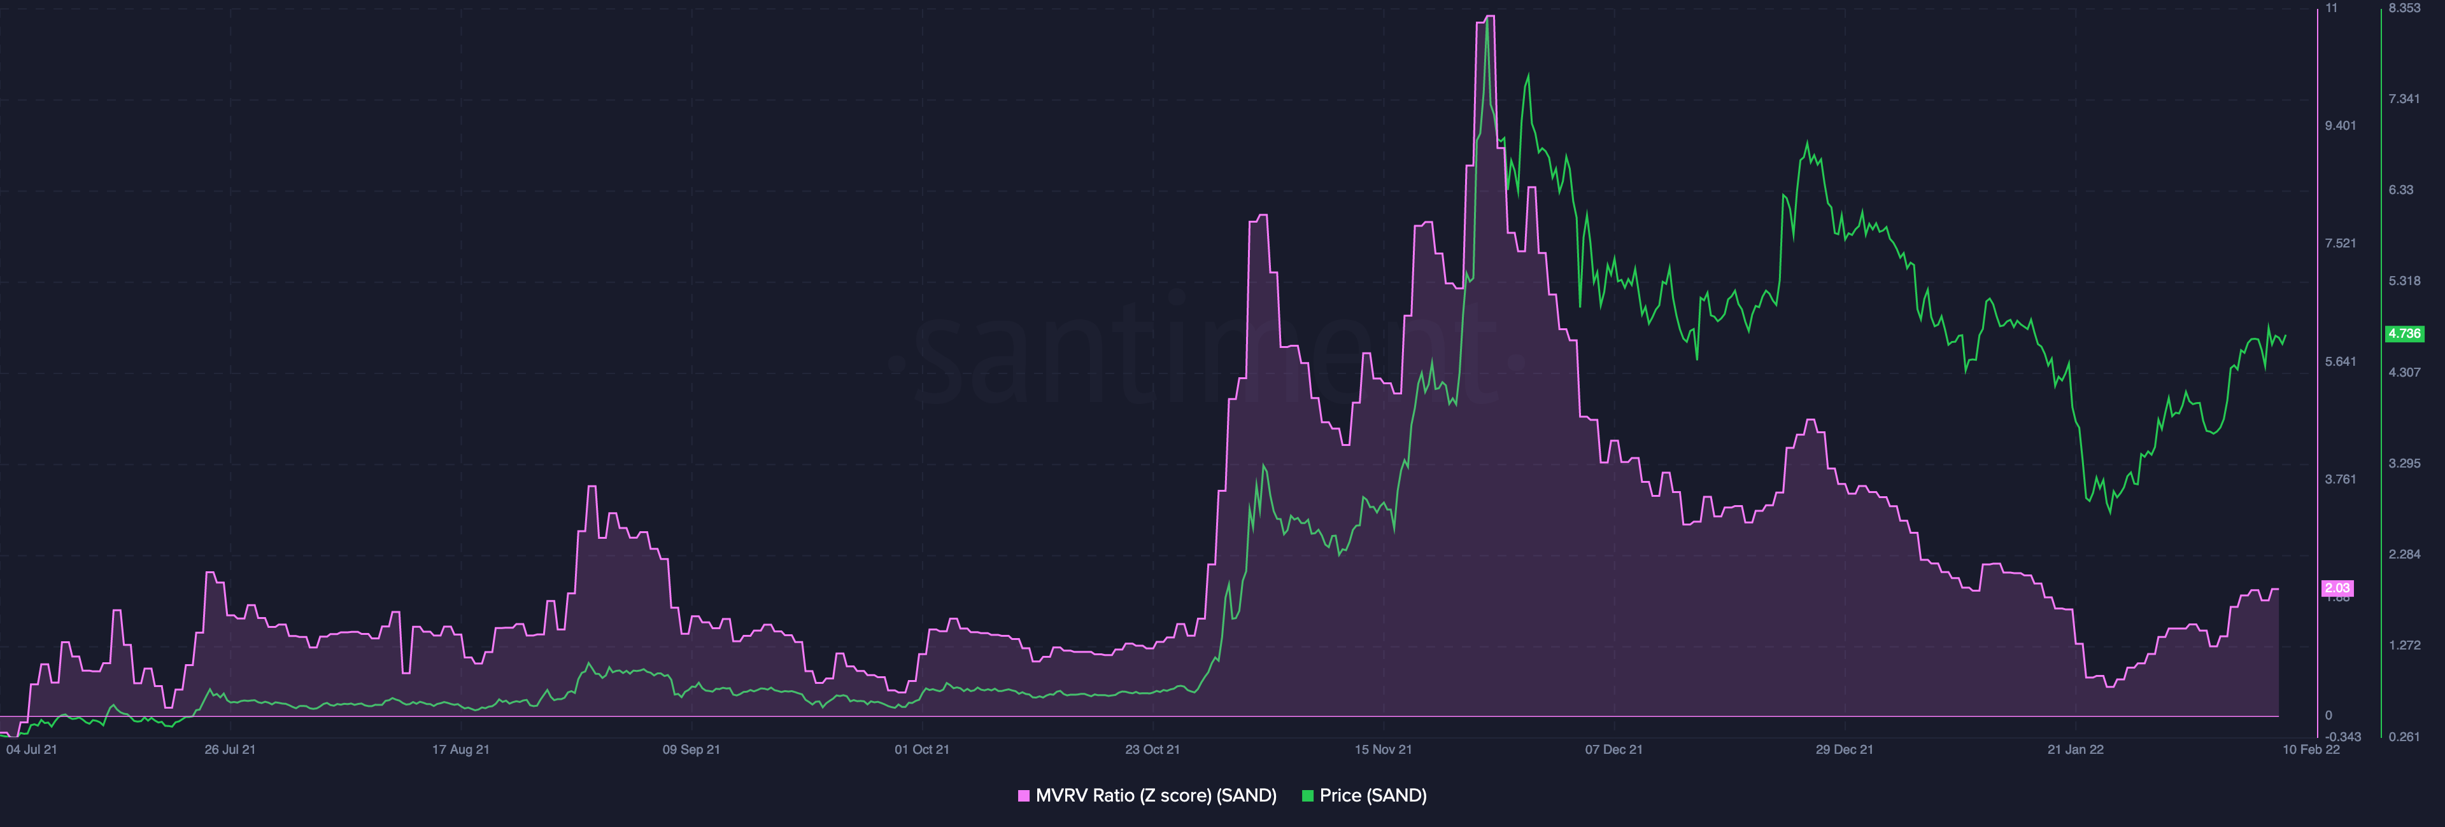2445x827 pixels.
Task: Select the 26 Jul 21 date label
Action: tap(230, 749)
